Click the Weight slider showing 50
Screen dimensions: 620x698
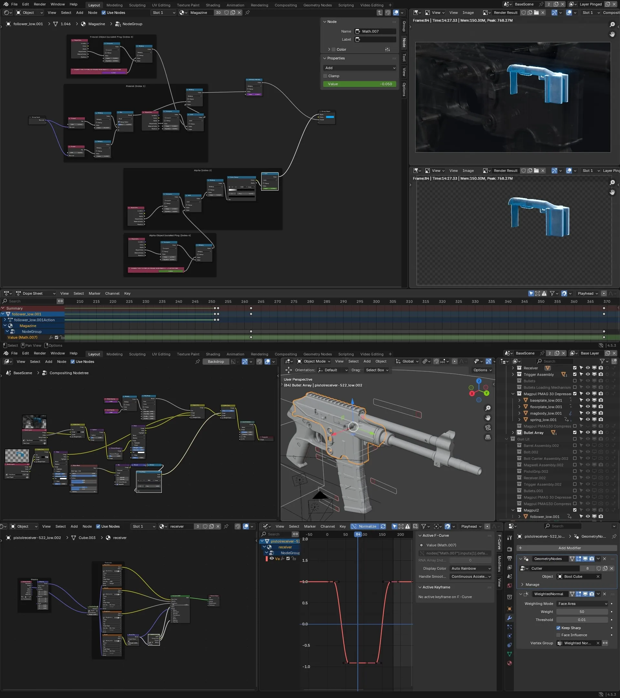pos(582,612)
